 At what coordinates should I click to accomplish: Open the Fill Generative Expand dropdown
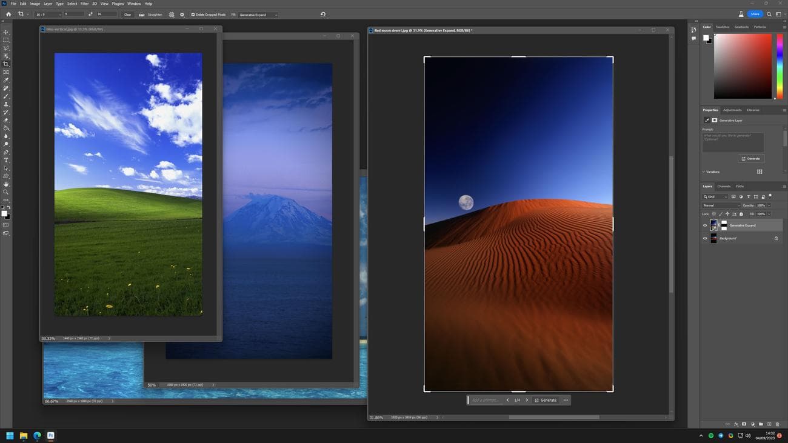[258, 15]
